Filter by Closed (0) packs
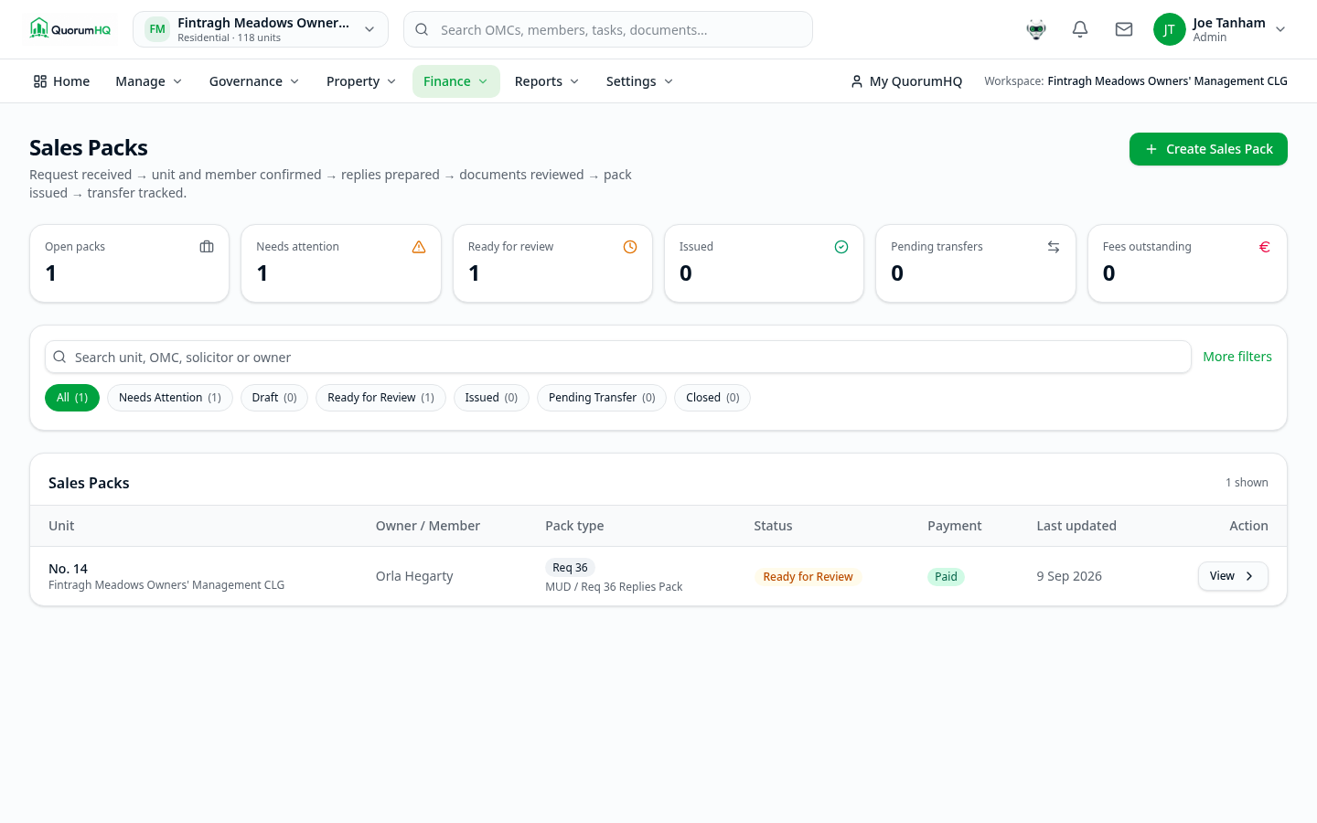This screenshot has width=1317, height=823. 712,398
